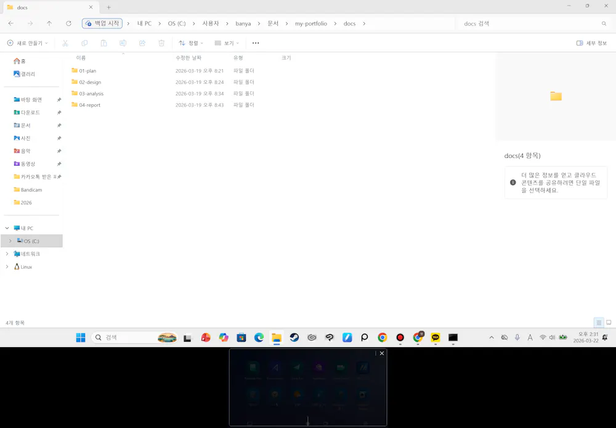Show hidden tray icons with the chevron
This screenshot has width=616, height=428.
click(x=492, y=337)
